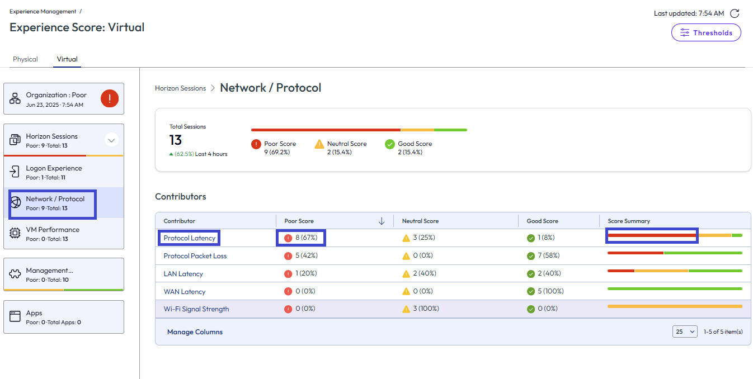753x379 pixels.
Task: Click poor icon in LAN Latency row
Action: [x=288, y=274]
